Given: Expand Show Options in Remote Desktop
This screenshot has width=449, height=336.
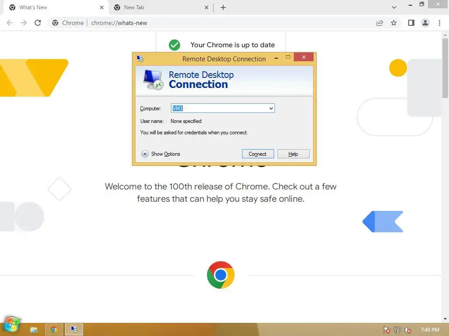Looking at the screenshot, I should click(160, 154).
